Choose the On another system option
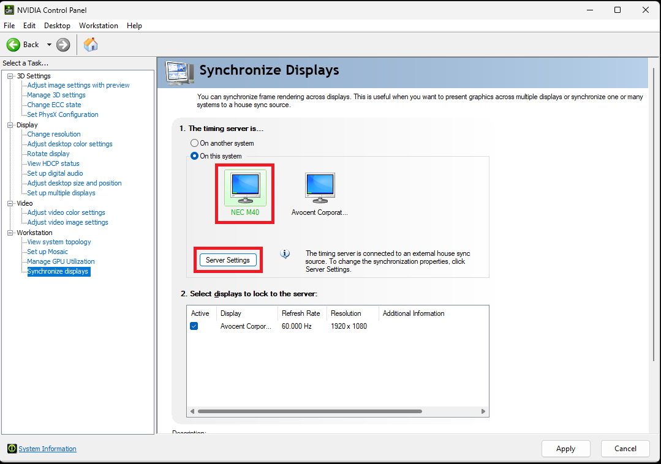The width and height of the screenshot is (661, 464). tap(194, 143)
